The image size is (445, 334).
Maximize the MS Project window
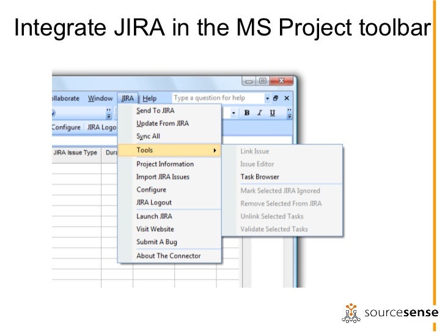263,81
